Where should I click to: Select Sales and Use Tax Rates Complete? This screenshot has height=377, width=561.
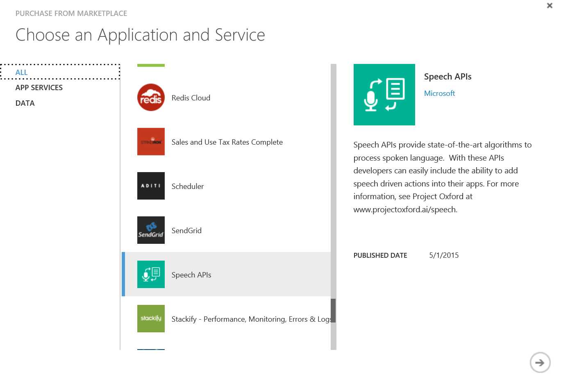(x=226, y=142)
